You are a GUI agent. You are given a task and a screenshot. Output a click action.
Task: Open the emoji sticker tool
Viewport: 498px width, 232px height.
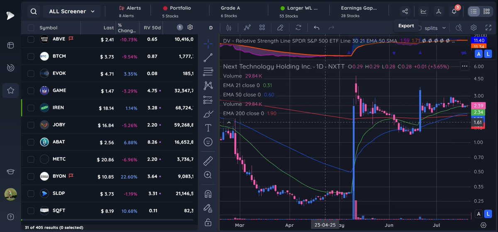coord(208,142)
